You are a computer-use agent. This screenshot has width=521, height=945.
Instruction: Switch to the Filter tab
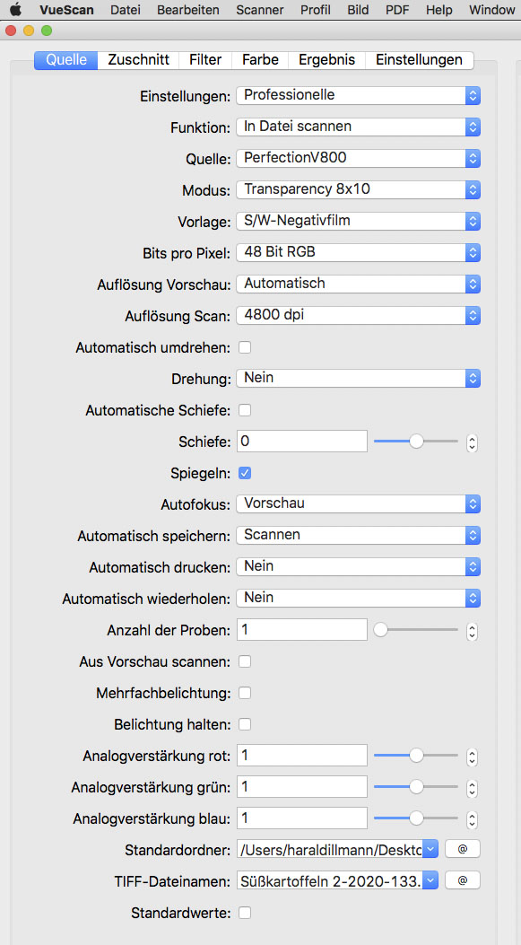(205, 60)
